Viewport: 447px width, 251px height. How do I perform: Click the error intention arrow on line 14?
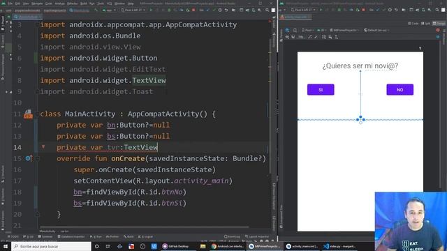pos(43,147)
